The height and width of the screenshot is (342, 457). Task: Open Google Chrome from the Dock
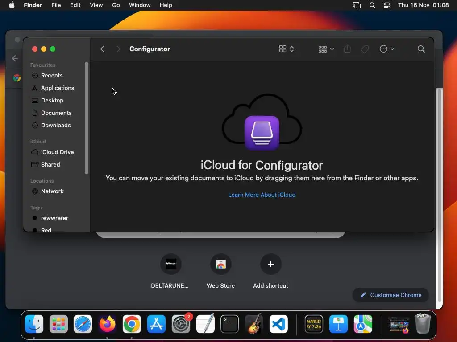pos(132,324)
